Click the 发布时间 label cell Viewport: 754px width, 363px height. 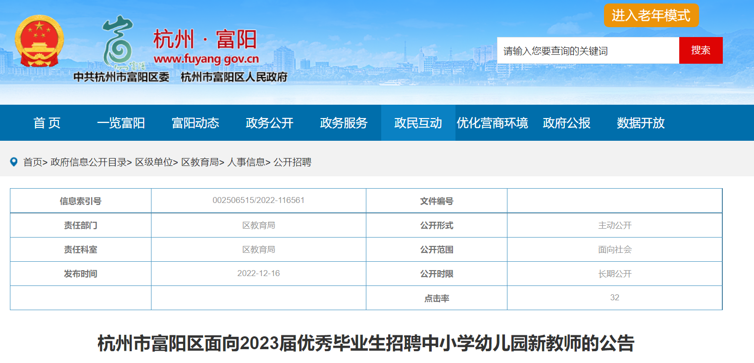(x=81, y=274)
